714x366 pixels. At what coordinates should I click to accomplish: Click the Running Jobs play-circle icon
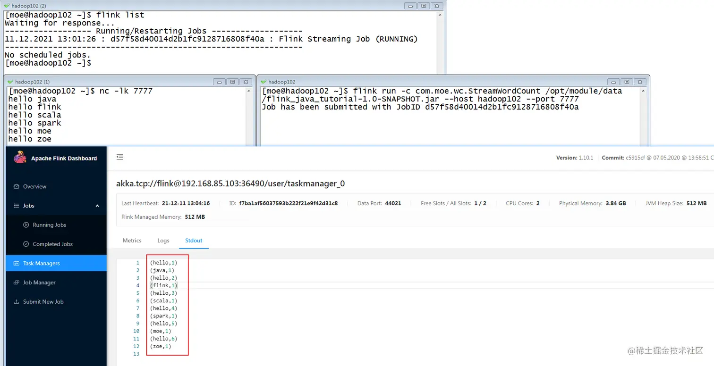click(x=26, y=225)
